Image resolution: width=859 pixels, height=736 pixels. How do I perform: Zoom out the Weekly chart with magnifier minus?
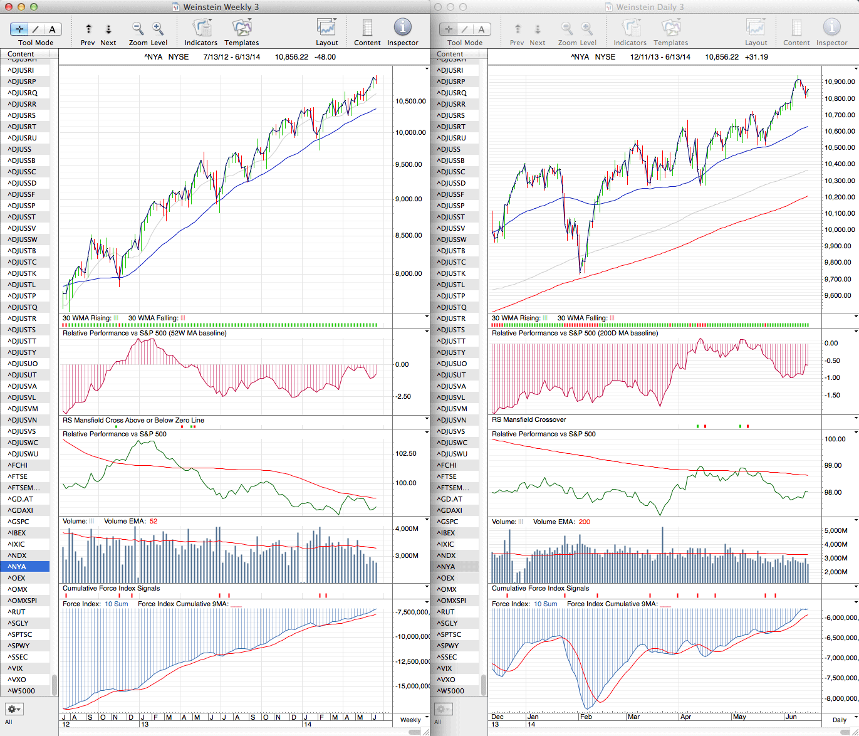point(138,29)
